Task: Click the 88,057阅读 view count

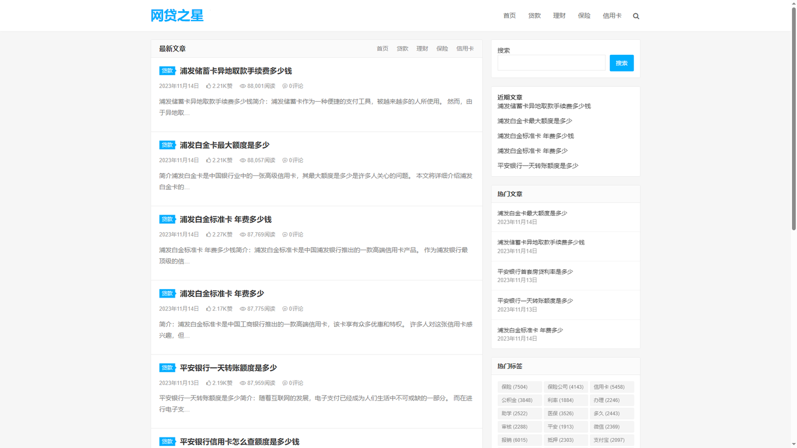Action: [x=257, y=160]
